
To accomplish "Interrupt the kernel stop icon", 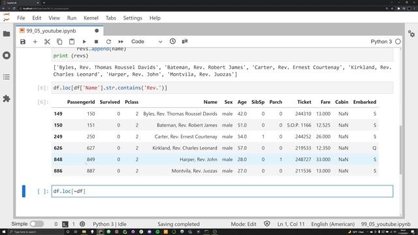I will [x=96, y=42].
